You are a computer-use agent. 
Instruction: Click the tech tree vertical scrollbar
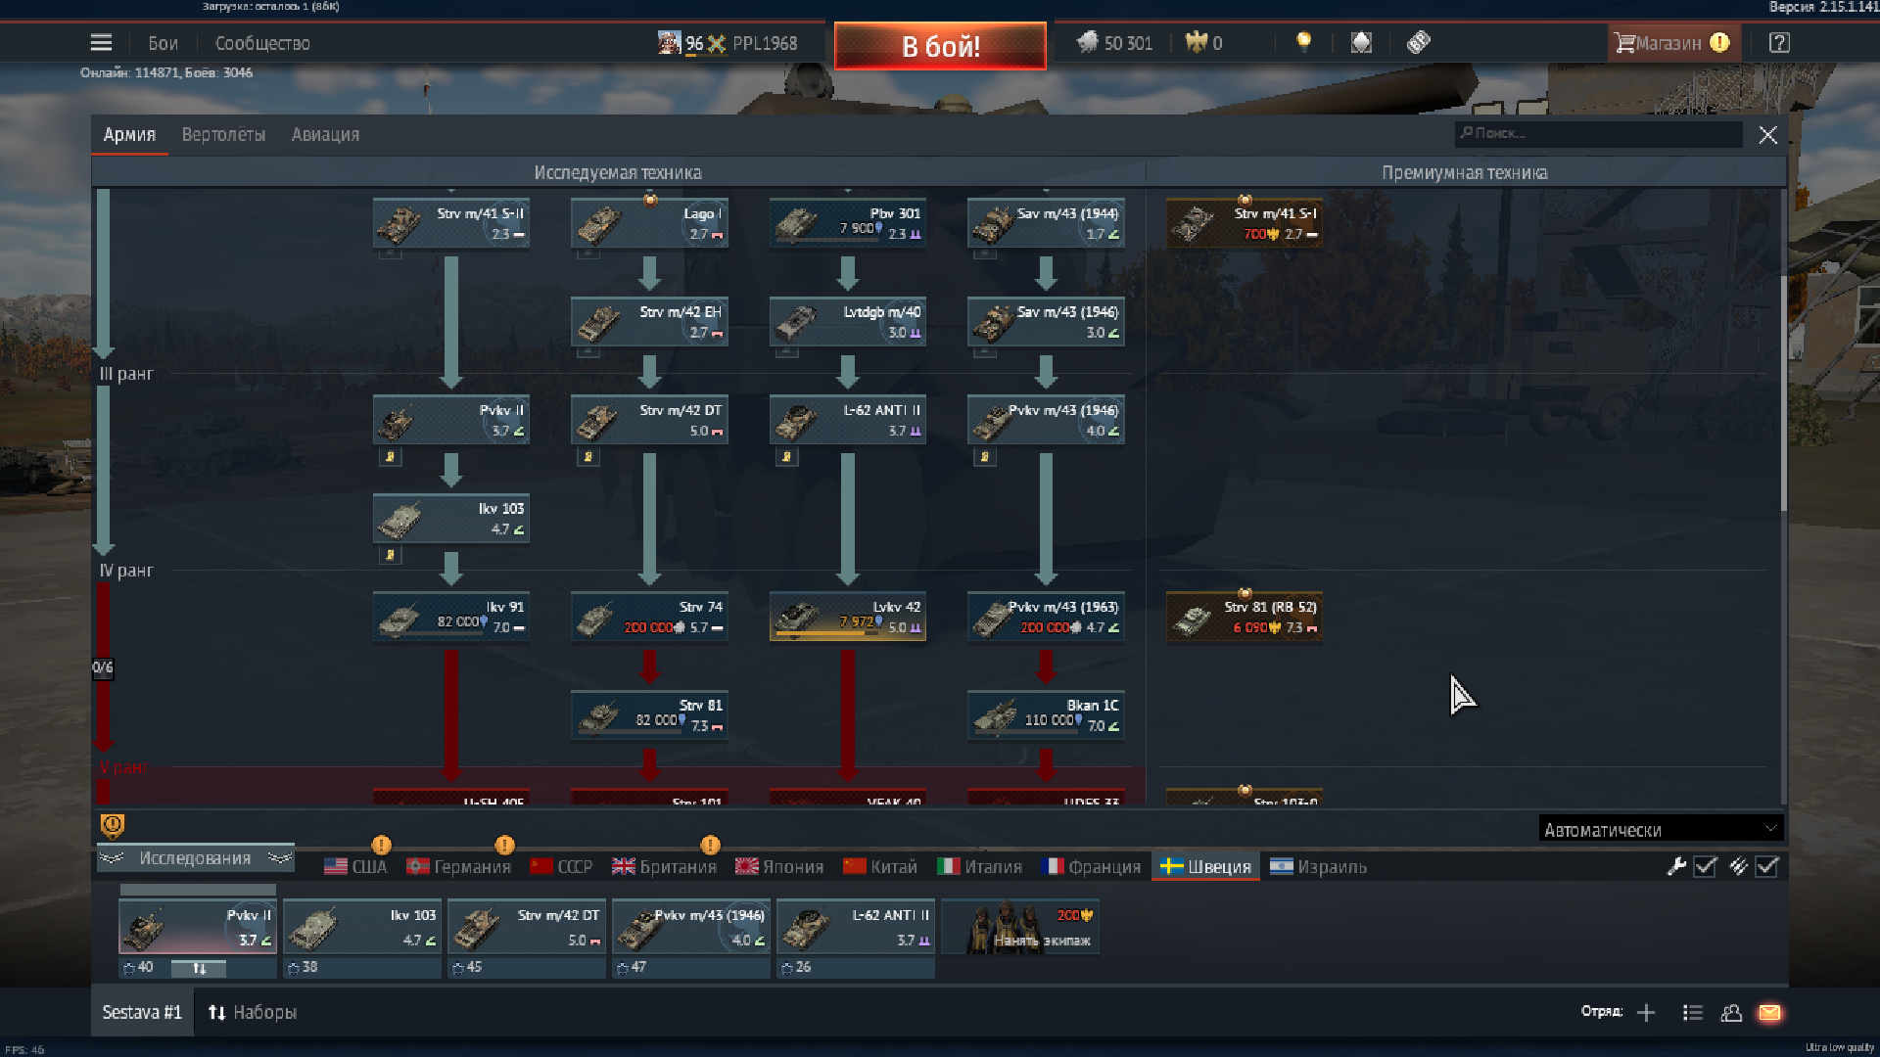tap(1783, 352)
